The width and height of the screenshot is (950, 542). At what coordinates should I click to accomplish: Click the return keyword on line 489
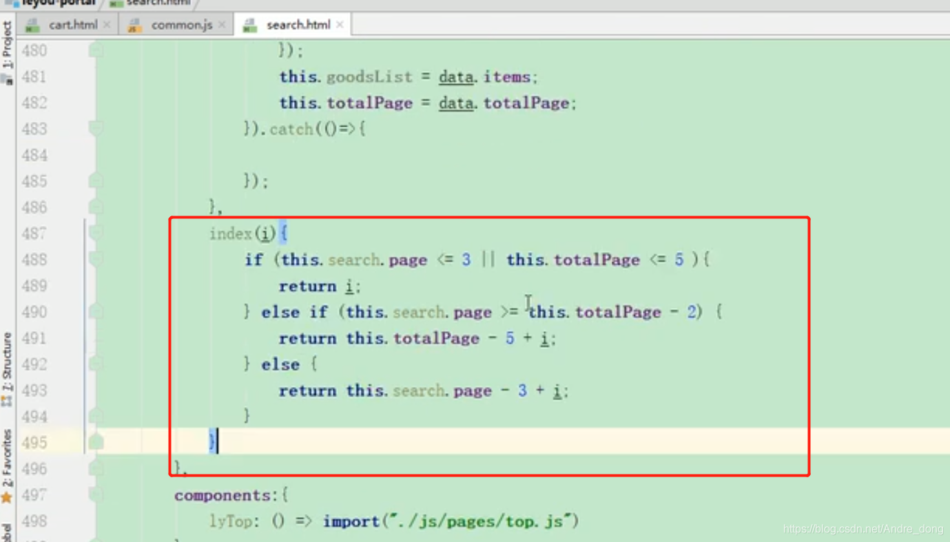307,286
